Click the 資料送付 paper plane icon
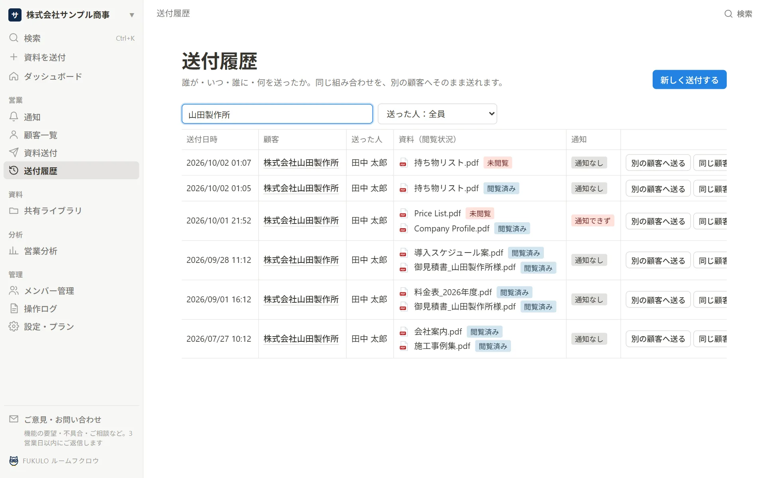 click(x=14, y=153)
